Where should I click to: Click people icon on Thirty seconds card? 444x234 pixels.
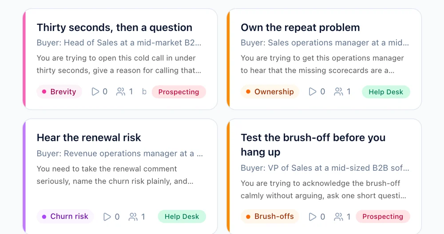point(121,92)
